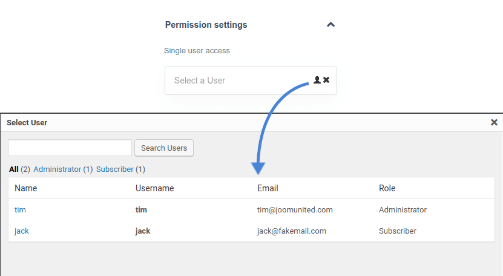The height and width of the screenshot is (276, 503).
Task: Click the Role column header
Action: click(x=387, y=188)
